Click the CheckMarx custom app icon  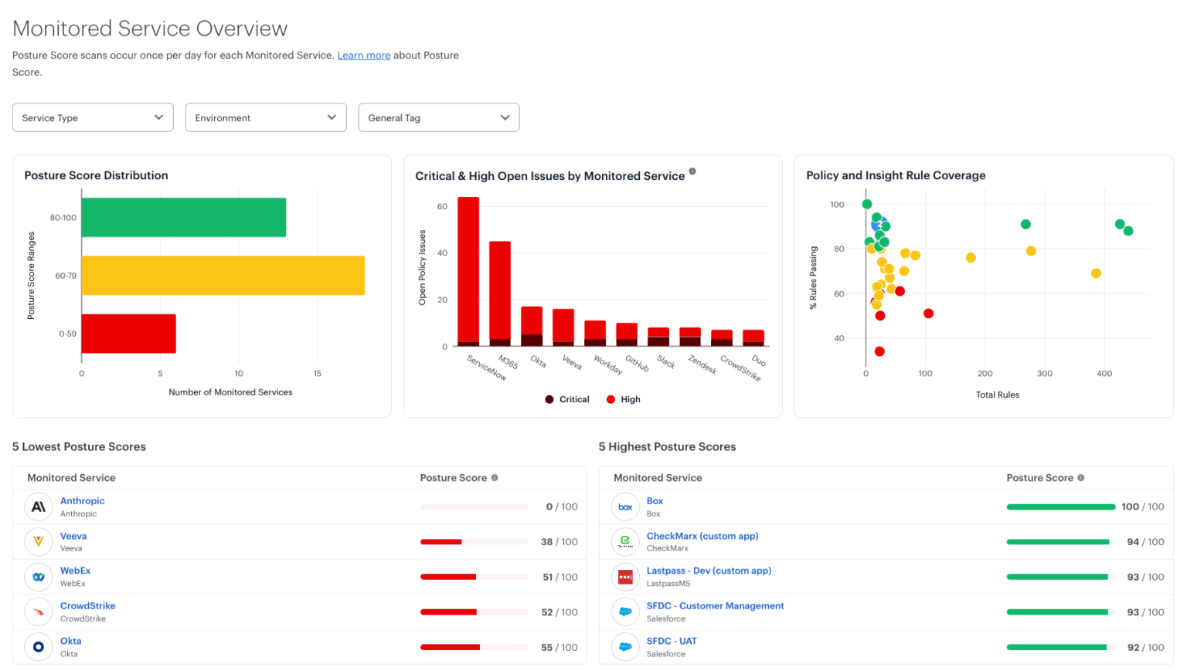[x=624, y=541]
